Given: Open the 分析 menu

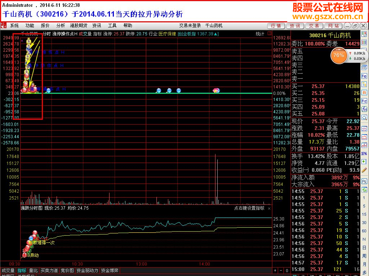Looking at the screenshot, I should [x=61, y=26].
